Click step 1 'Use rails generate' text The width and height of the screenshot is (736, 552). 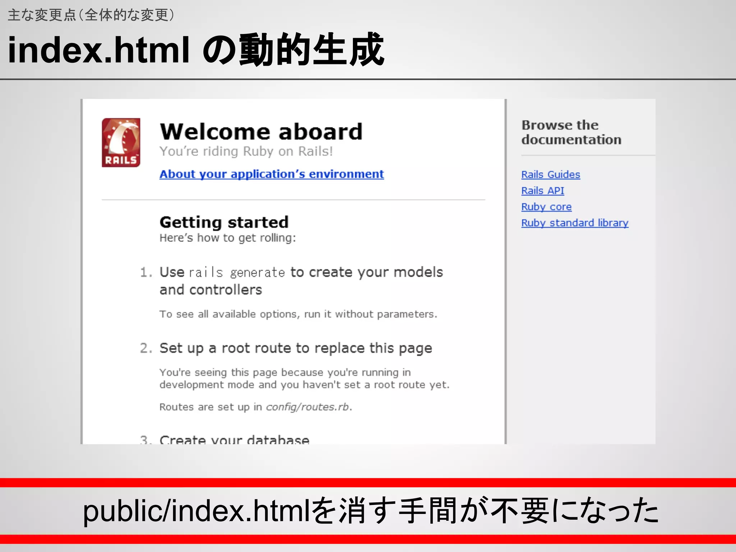point(301,281)
